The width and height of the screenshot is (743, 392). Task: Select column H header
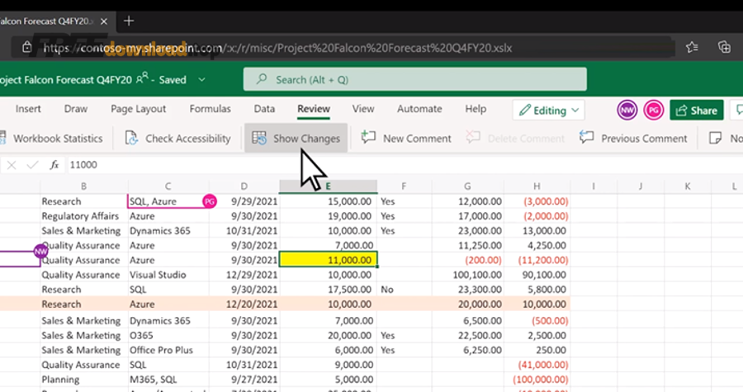coord(537,187)
